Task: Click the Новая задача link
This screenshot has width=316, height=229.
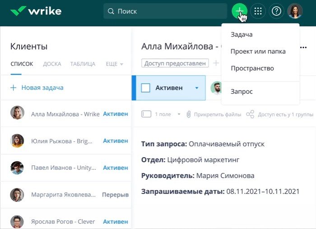Action: pos(42,88)
